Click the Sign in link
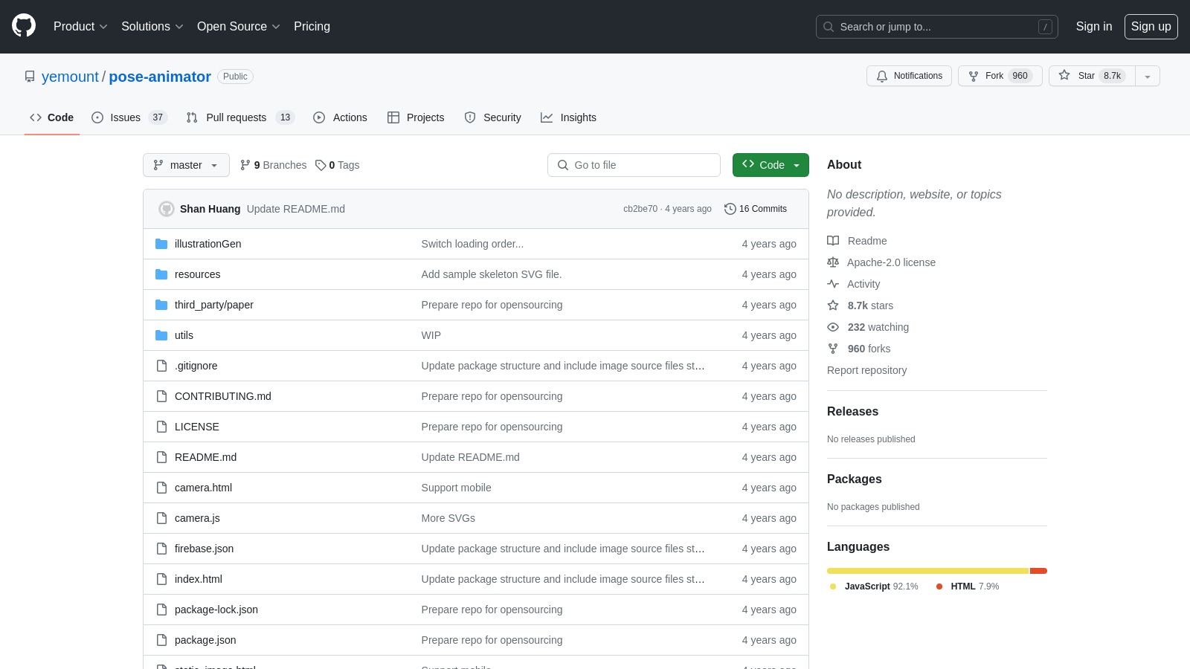The image size is (1190, 669). coord(1094,27)
